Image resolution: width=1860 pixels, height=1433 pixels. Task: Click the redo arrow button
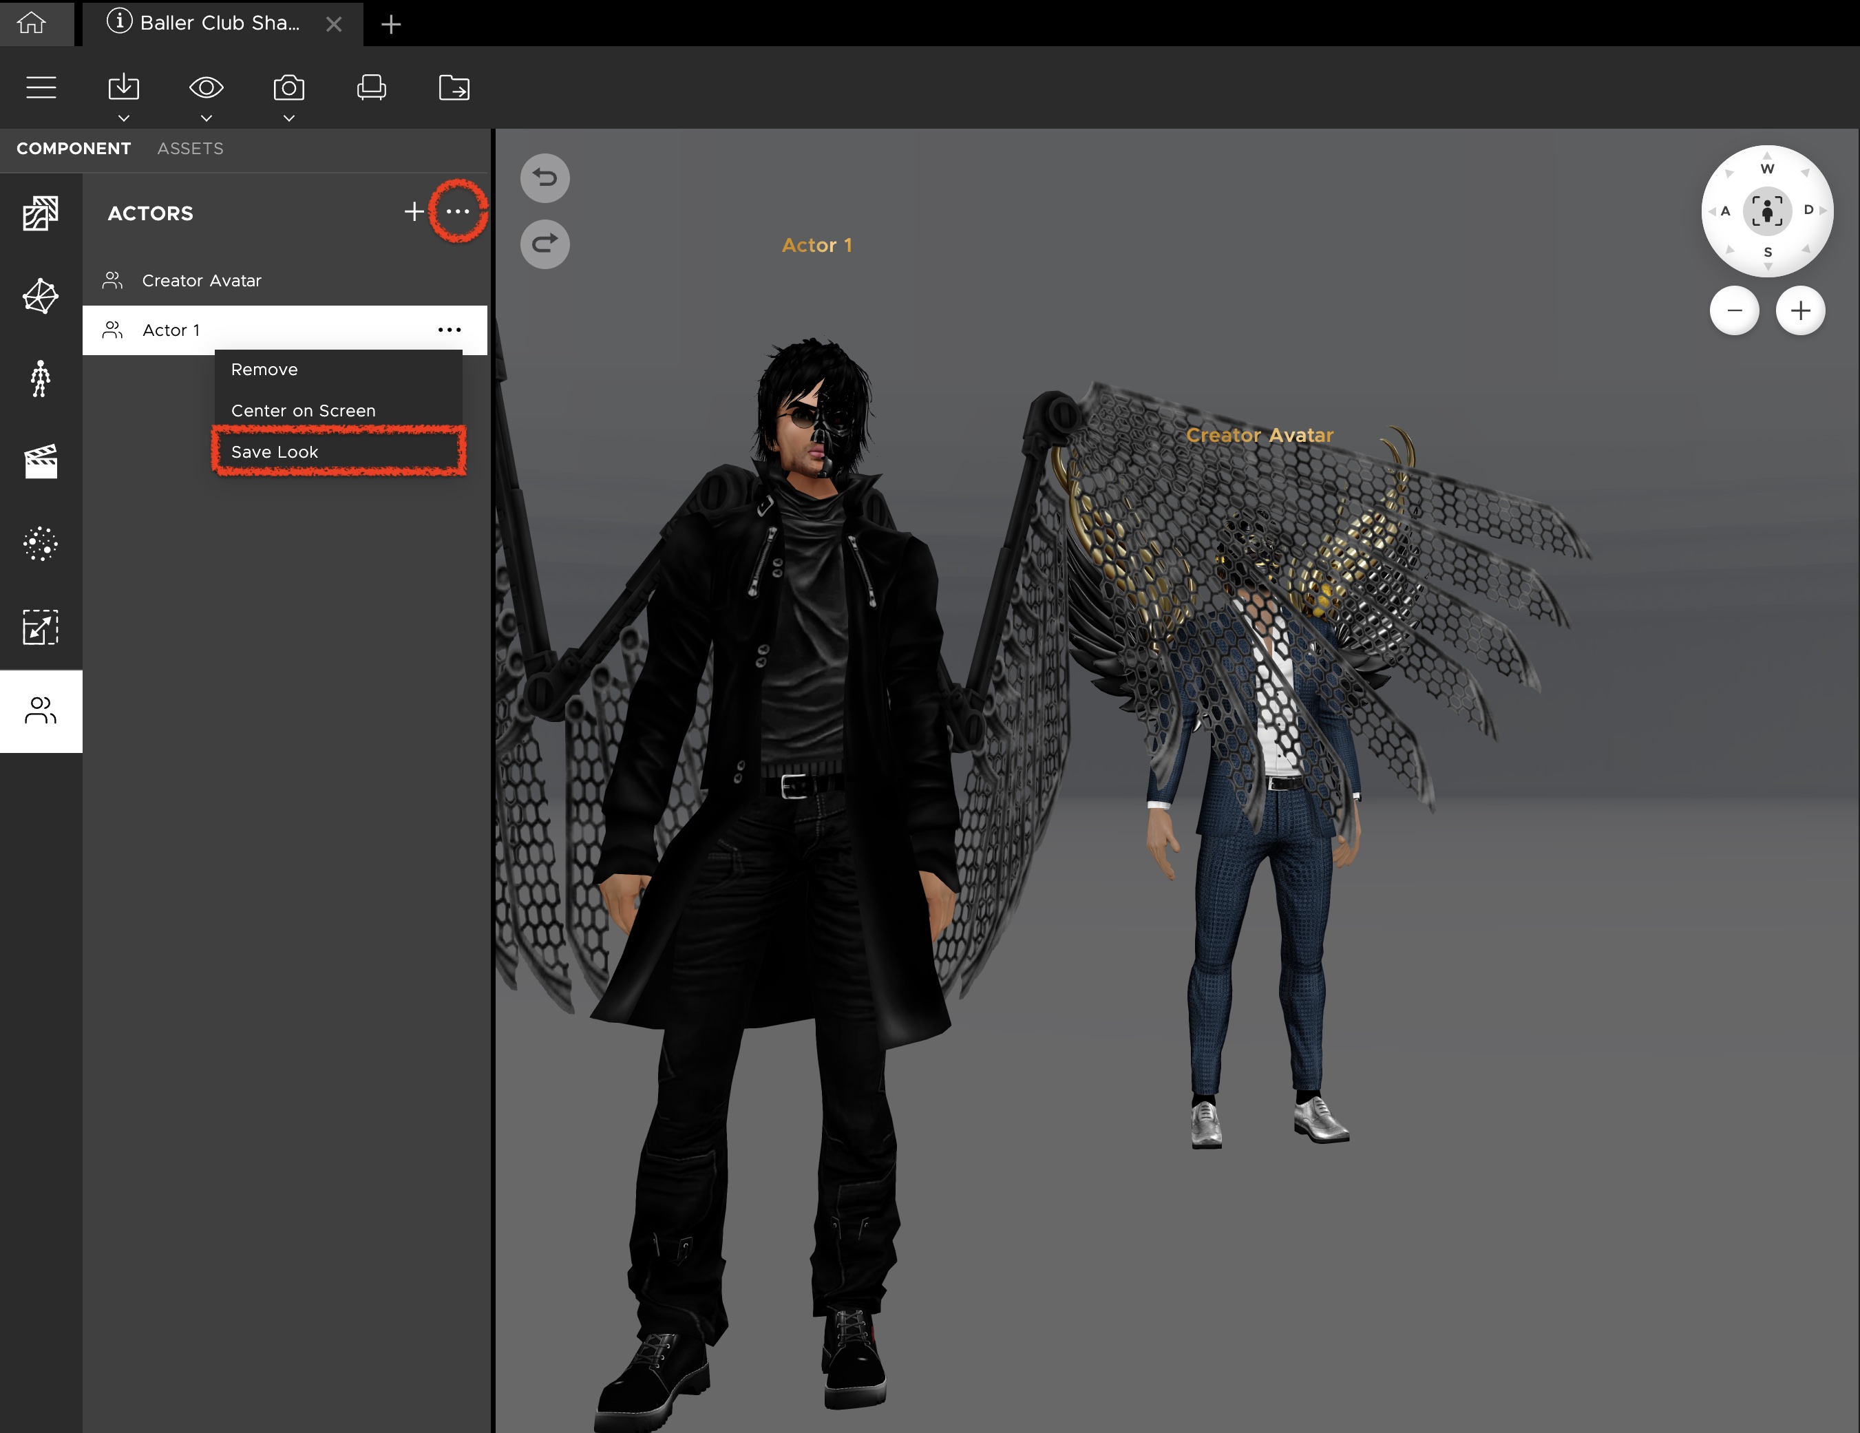(545, 244)
